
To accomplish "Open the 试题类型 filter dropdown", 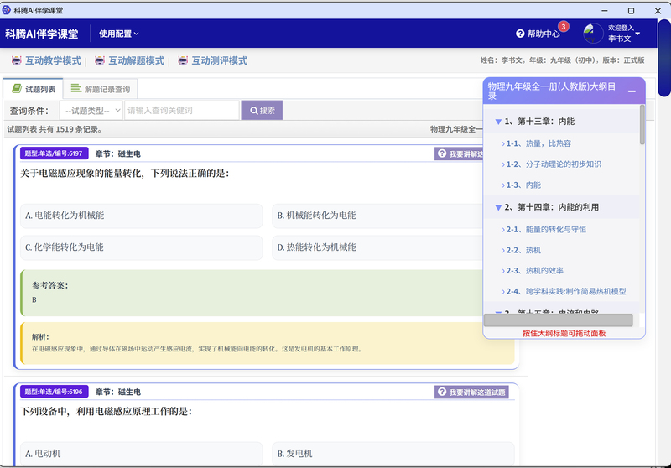I will 92,111.
